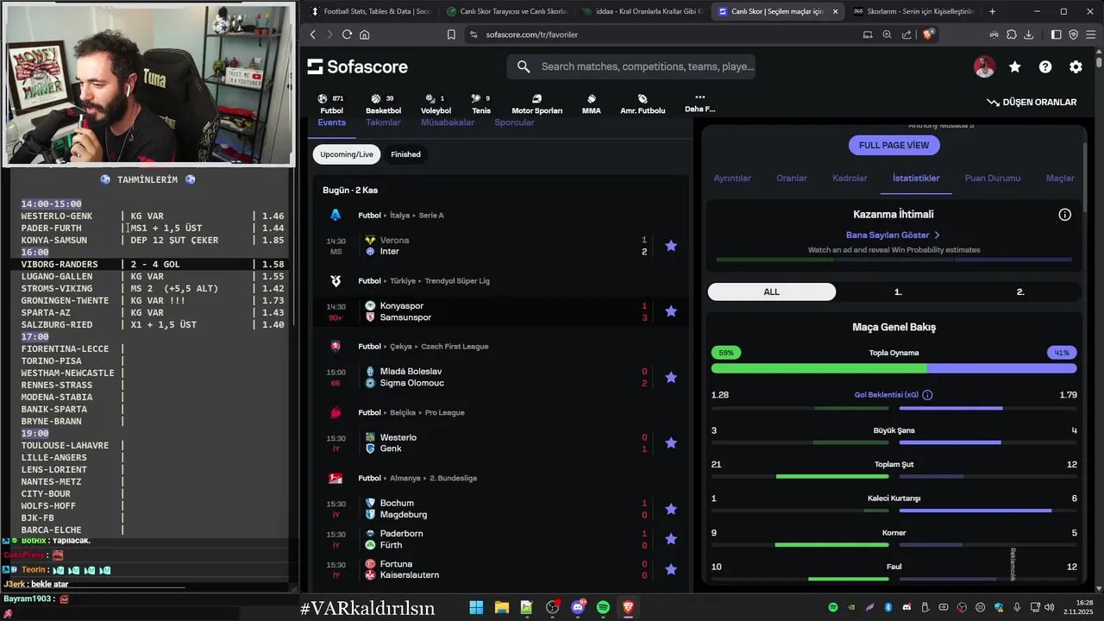Viewport: 1104px width, 621px height.
Task: Open browser downloads icon
Action: point(1028,34)
